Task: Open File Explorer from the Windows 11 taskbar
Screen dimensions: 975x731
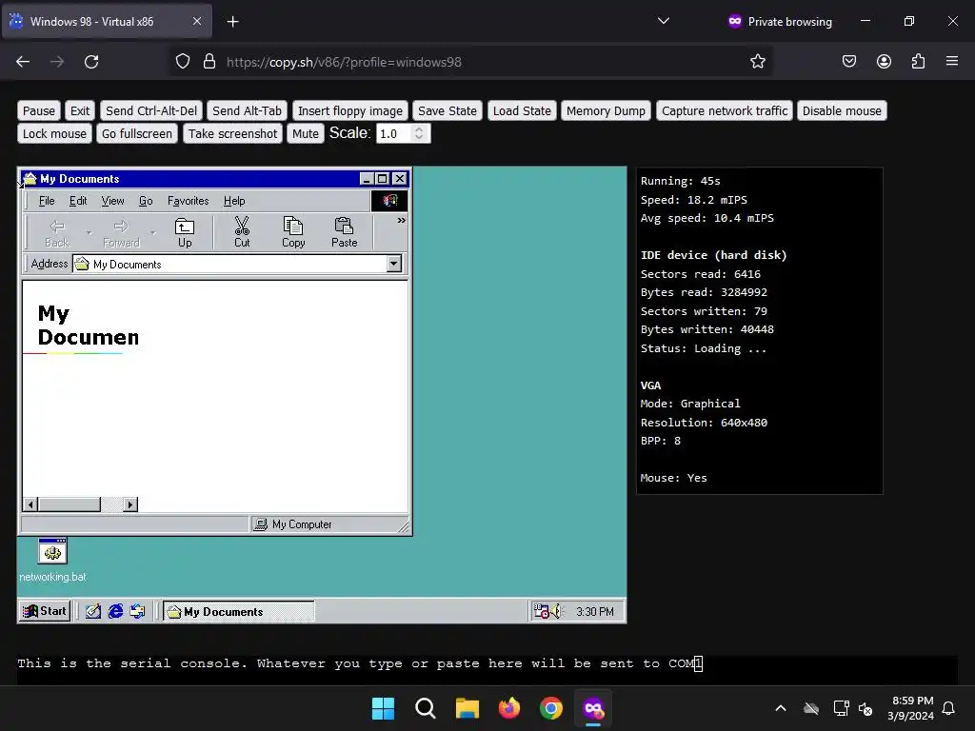Action: click(467, 708)
